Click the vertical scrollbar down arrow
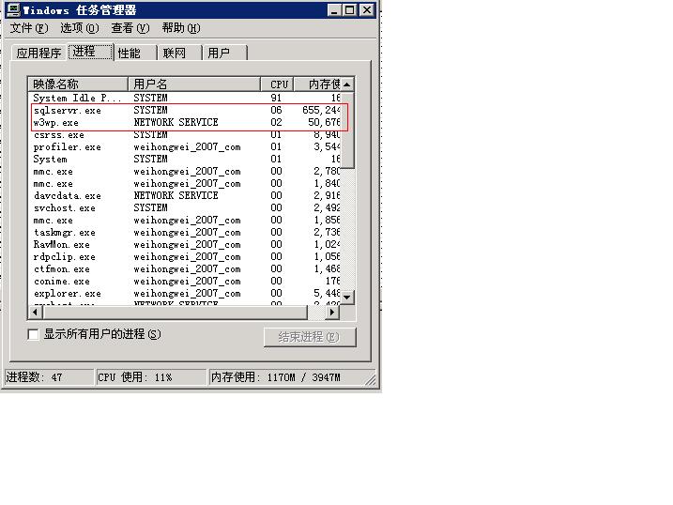The width and height of the screenshot is (673, 505). click(347, 297)
